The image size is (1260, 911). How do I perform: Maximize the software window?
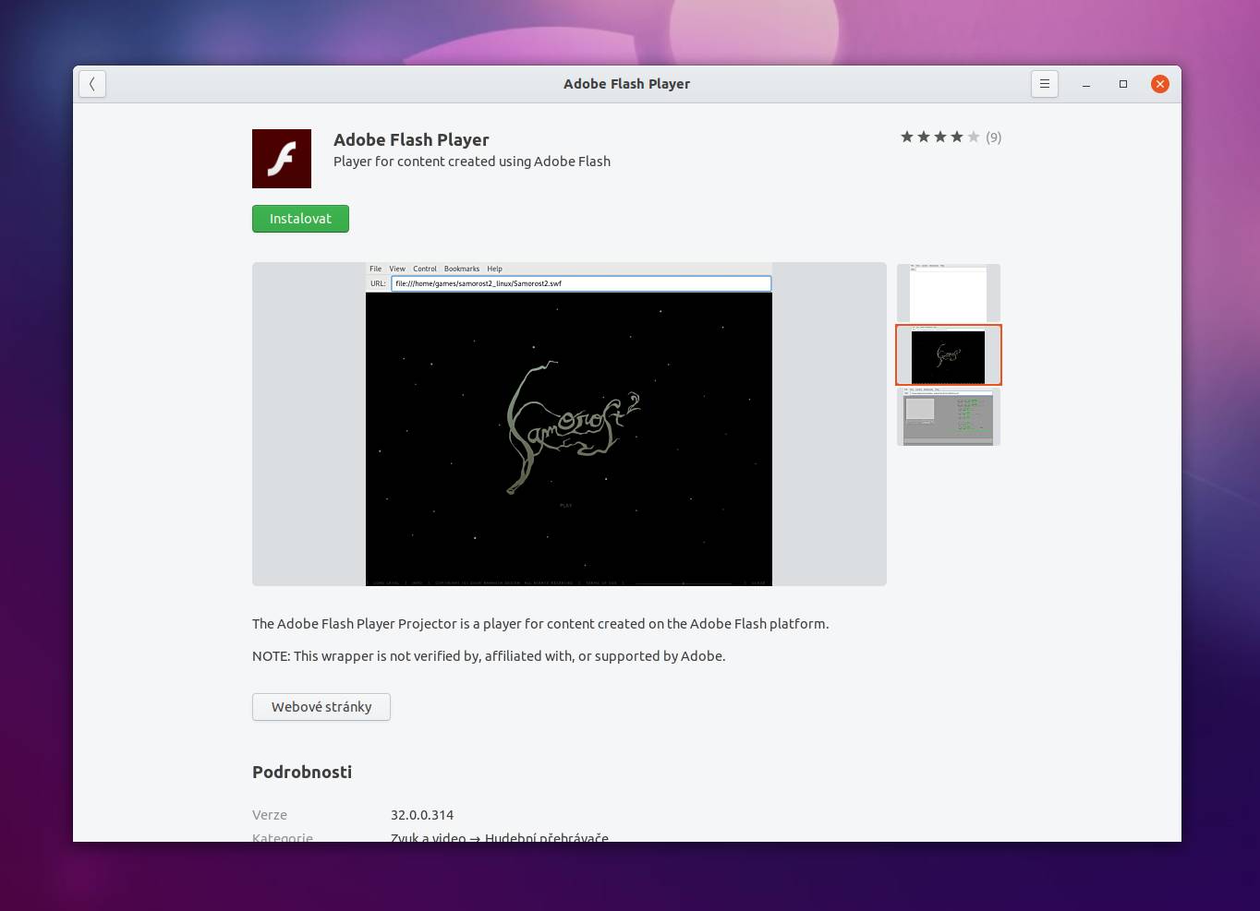1123,84
